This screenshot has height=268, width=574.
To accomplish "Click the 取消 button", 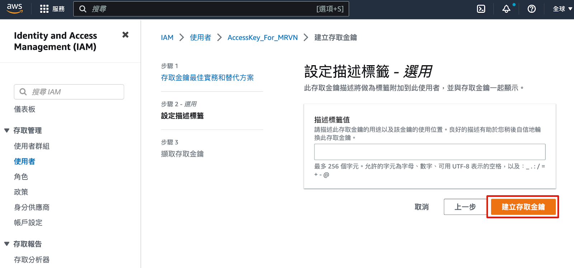I will pyautogui.click(x=422, y=207).
